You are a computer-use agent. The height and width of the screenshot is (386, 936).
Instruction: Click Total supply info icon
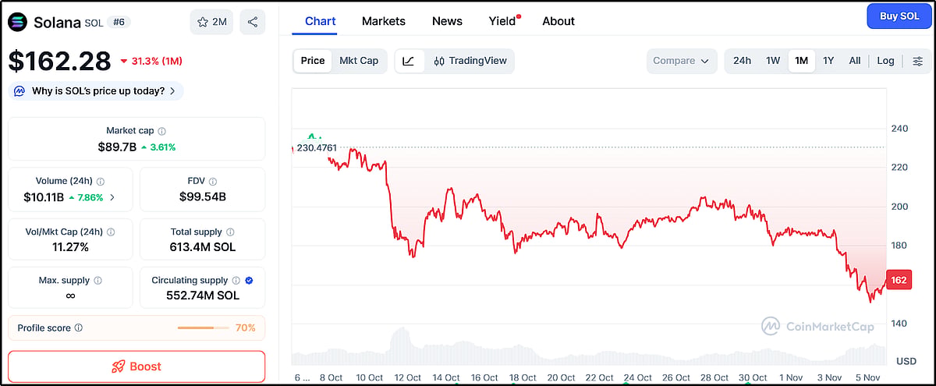[x=229, y=232]
